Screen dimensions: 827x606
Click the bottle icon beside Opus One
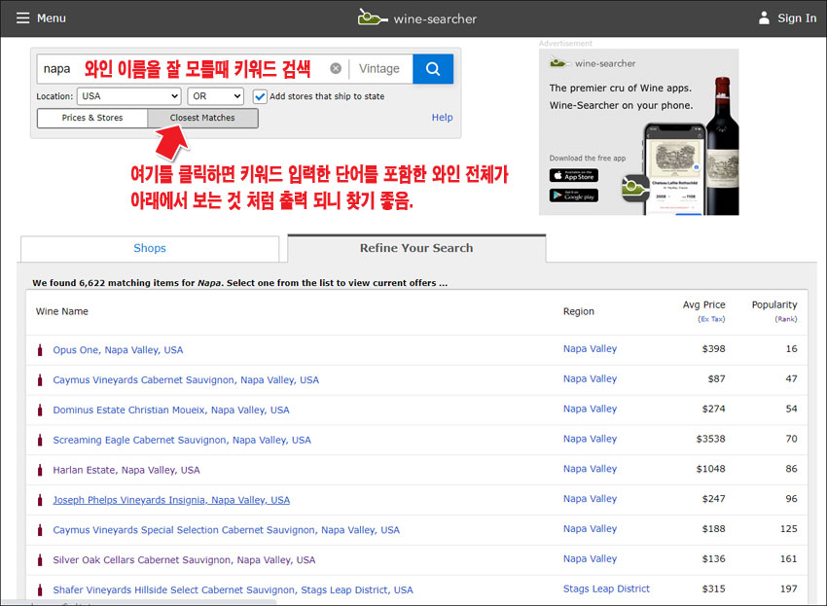tap(40, 349)
